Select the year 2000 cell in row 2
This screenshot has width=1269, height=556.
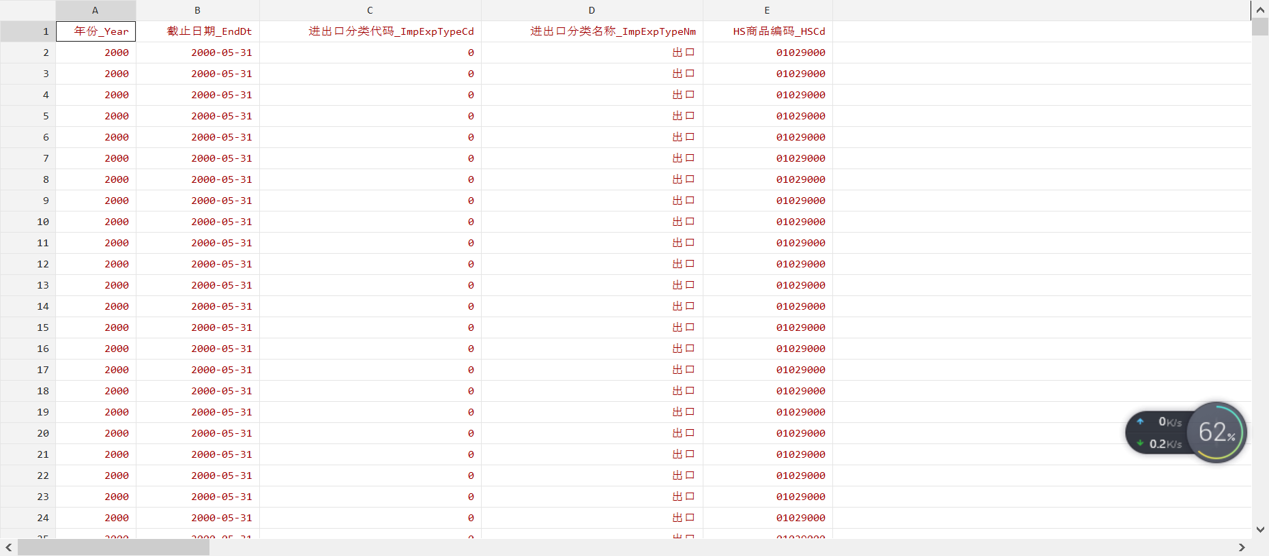click(x=96, y=53)
